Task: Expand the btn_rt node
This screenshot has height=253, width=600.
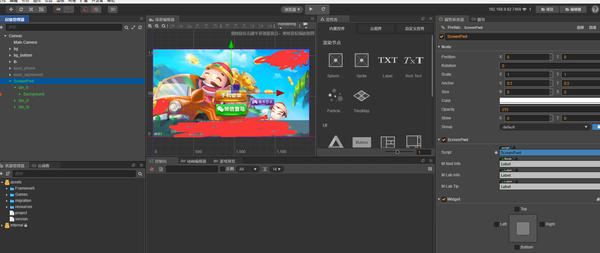Action: [15, 101]
